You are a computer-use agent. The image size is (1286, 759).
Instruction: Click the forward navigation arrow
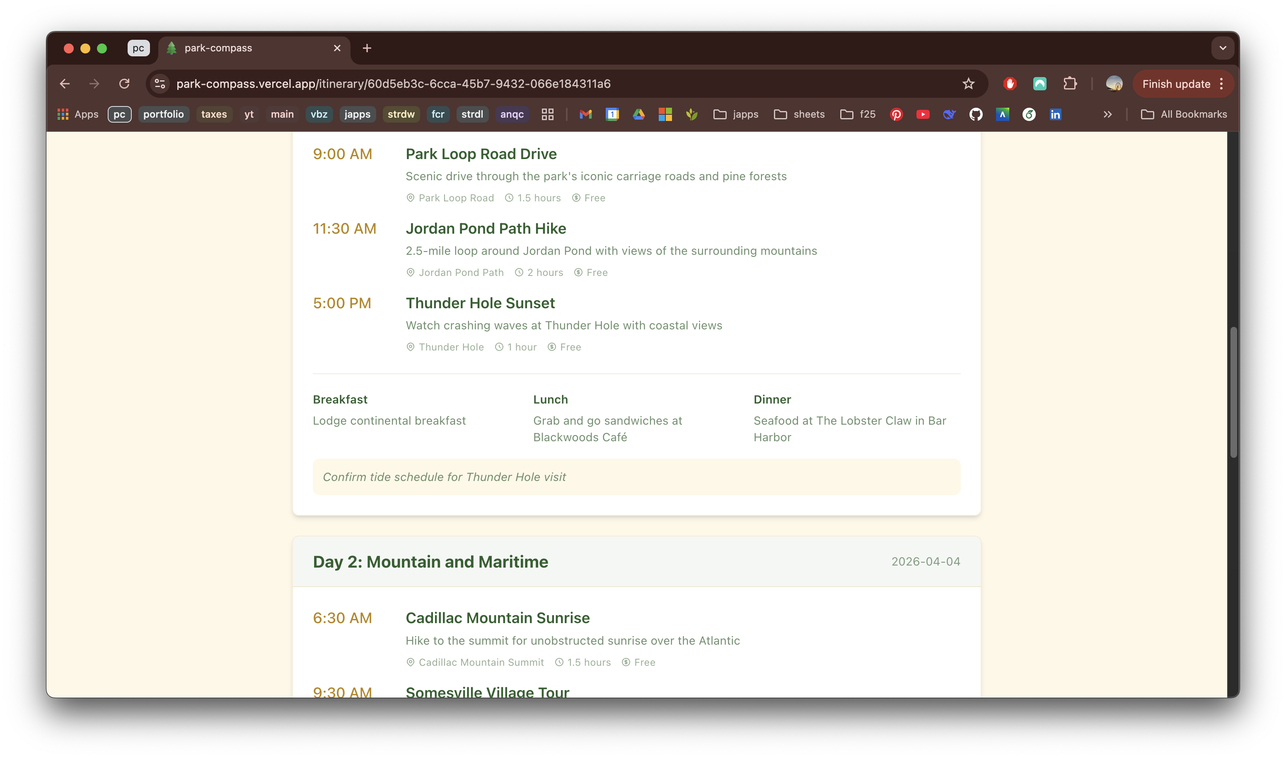(x=94, y=84)
